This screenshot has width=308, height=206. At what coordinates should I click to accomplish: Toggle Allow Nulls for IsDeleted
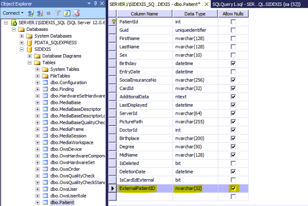[233, 163]
